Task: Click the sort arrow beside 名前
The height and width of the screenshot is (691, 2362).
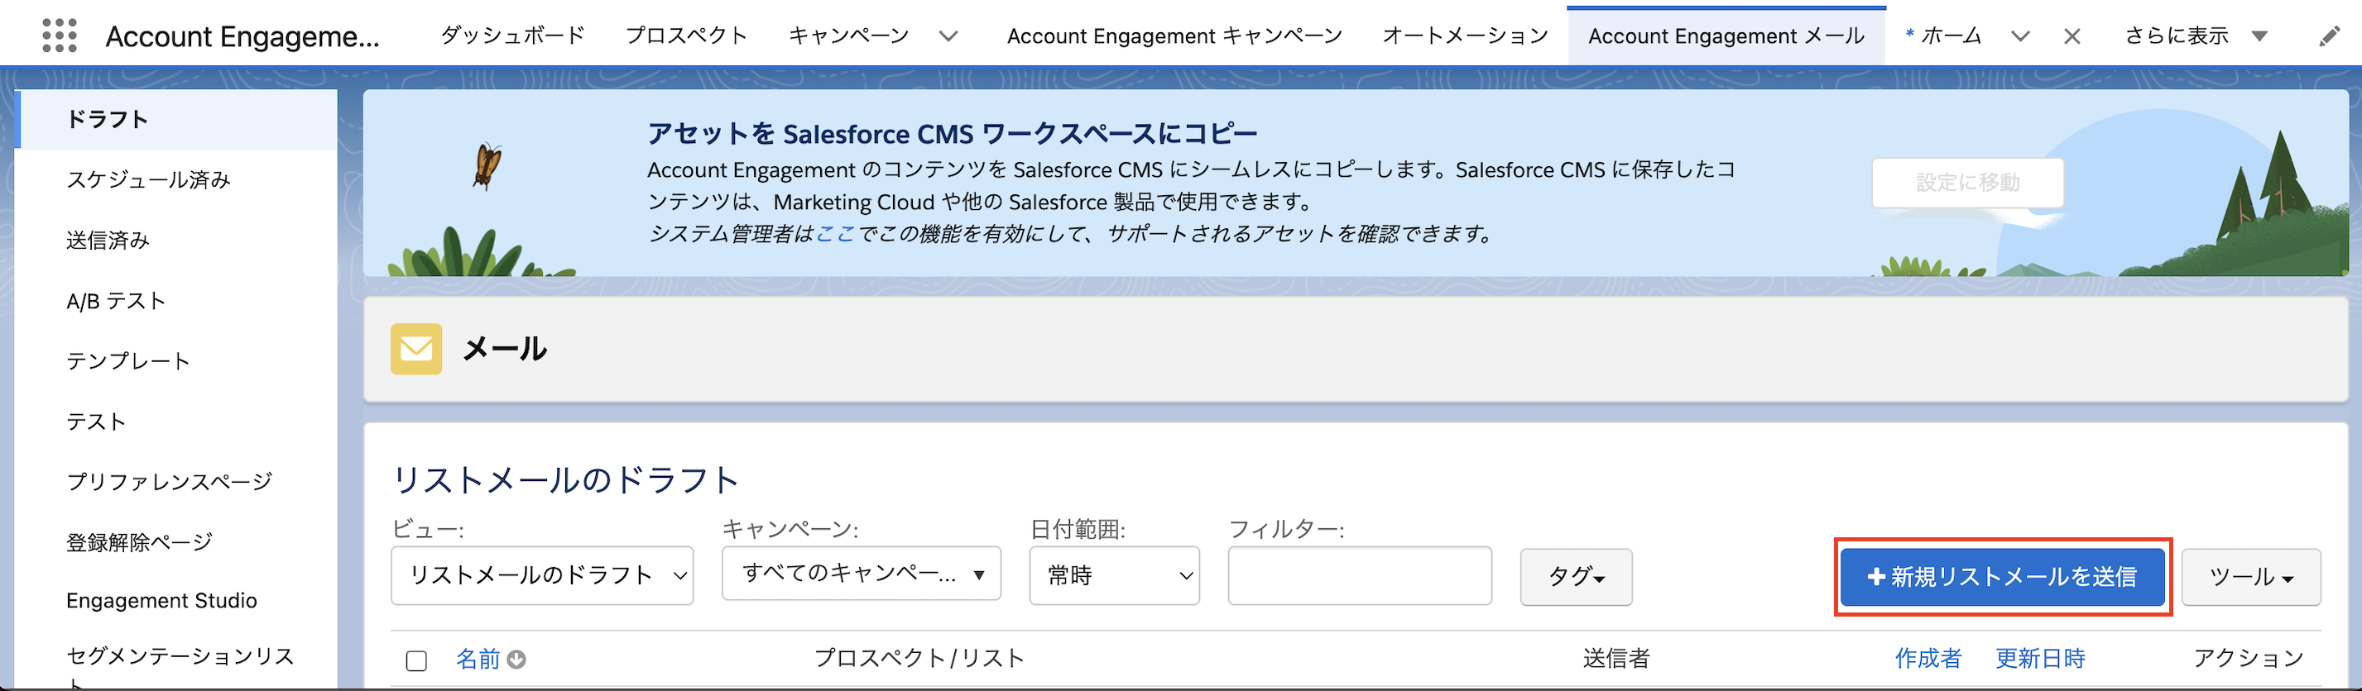Action: [x=516, y=659]
